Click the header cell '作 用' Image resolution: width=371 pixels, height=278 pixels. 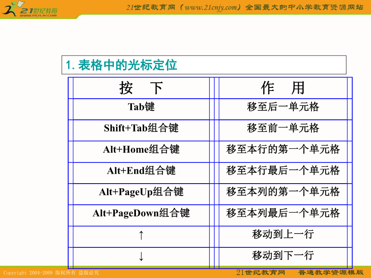(x=283, y=88)
